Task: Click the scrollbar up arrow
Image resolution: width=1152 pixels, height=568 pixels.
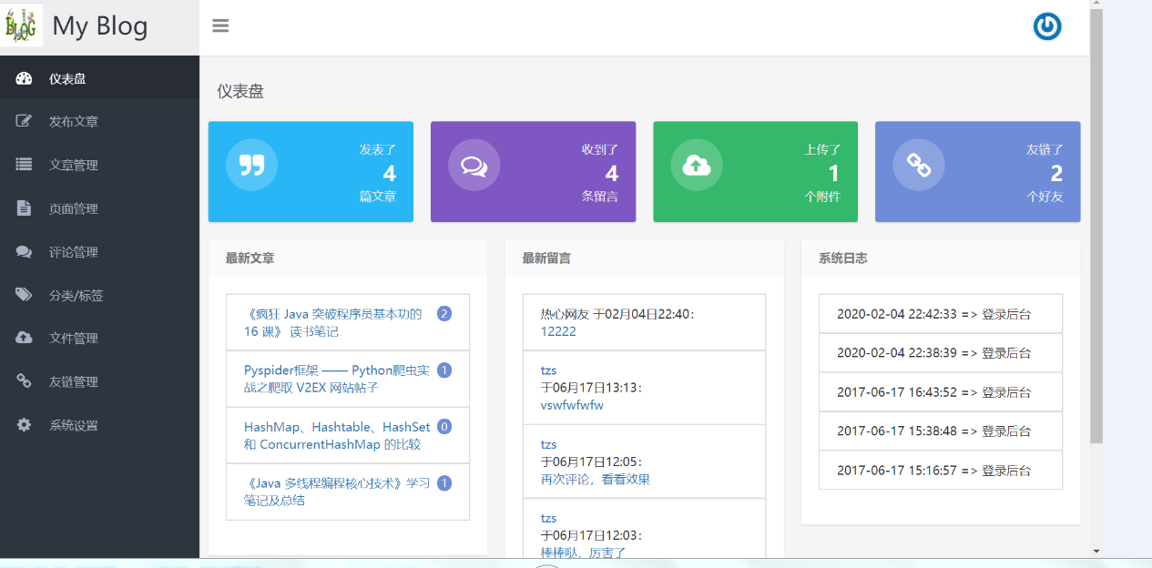Action: click(x=1096, y=5)
